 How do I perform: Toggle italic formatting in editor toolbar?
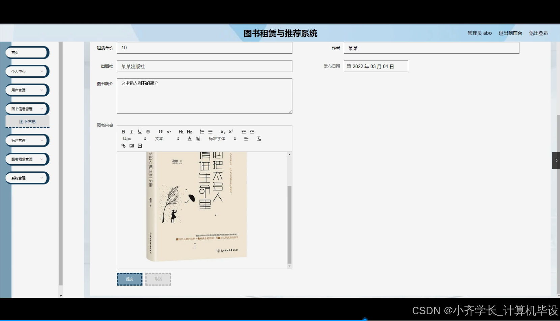(x=132, y=132)
